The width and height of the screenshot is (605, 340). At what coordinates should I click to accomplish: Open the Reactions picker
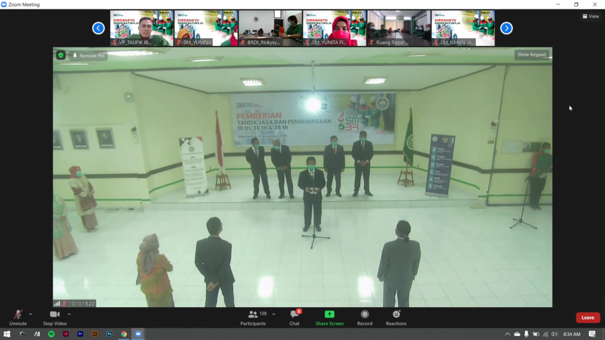[x=396, y=317]
